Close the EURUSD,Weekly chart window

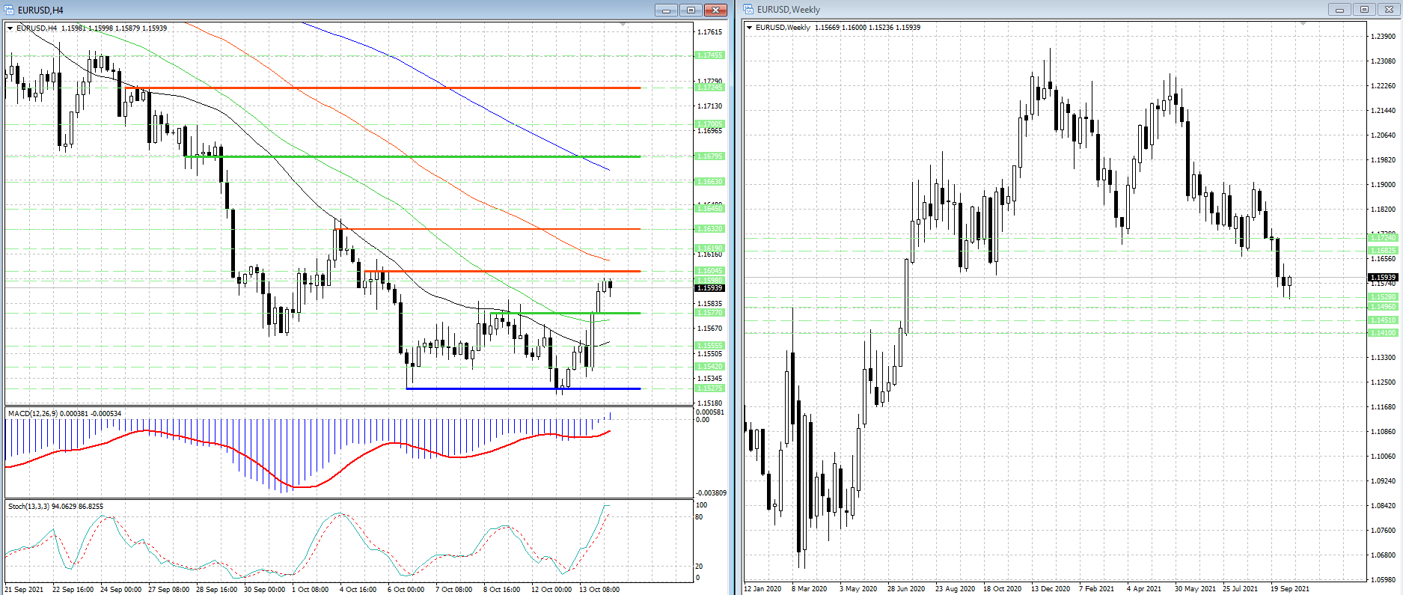[x=1389, y=10]
